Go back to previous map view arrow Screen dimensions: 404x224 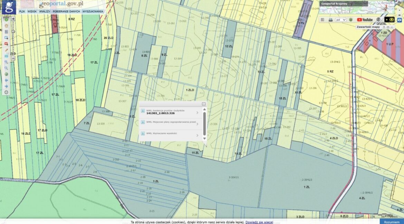(x=6, y=80)
